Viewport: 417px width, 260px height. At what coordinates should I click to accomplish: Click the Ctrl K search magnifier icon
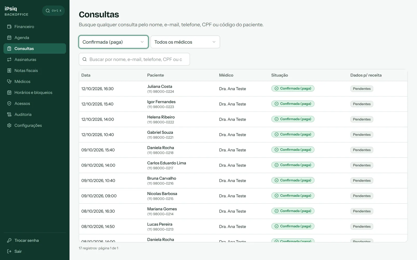[x=48, y=11]
